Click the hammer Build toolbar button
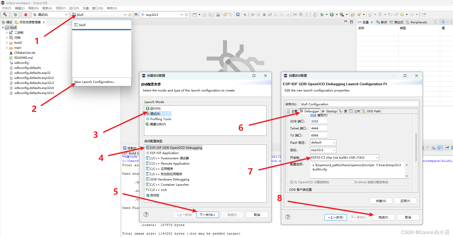This screenshot has height=237, width=453. [5, 15]
